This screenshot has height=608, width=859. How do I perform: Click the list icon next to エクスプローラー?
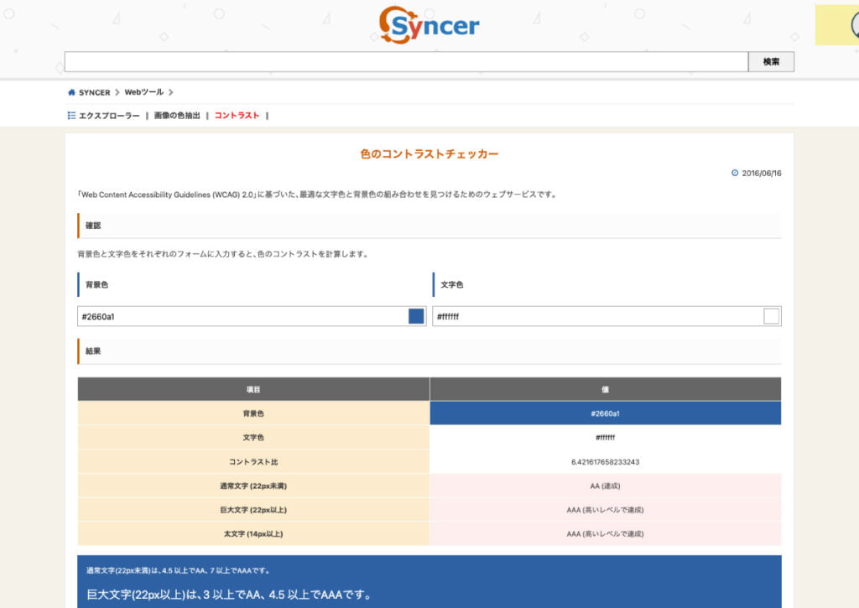pyautogui.click(x=71, y=115)
